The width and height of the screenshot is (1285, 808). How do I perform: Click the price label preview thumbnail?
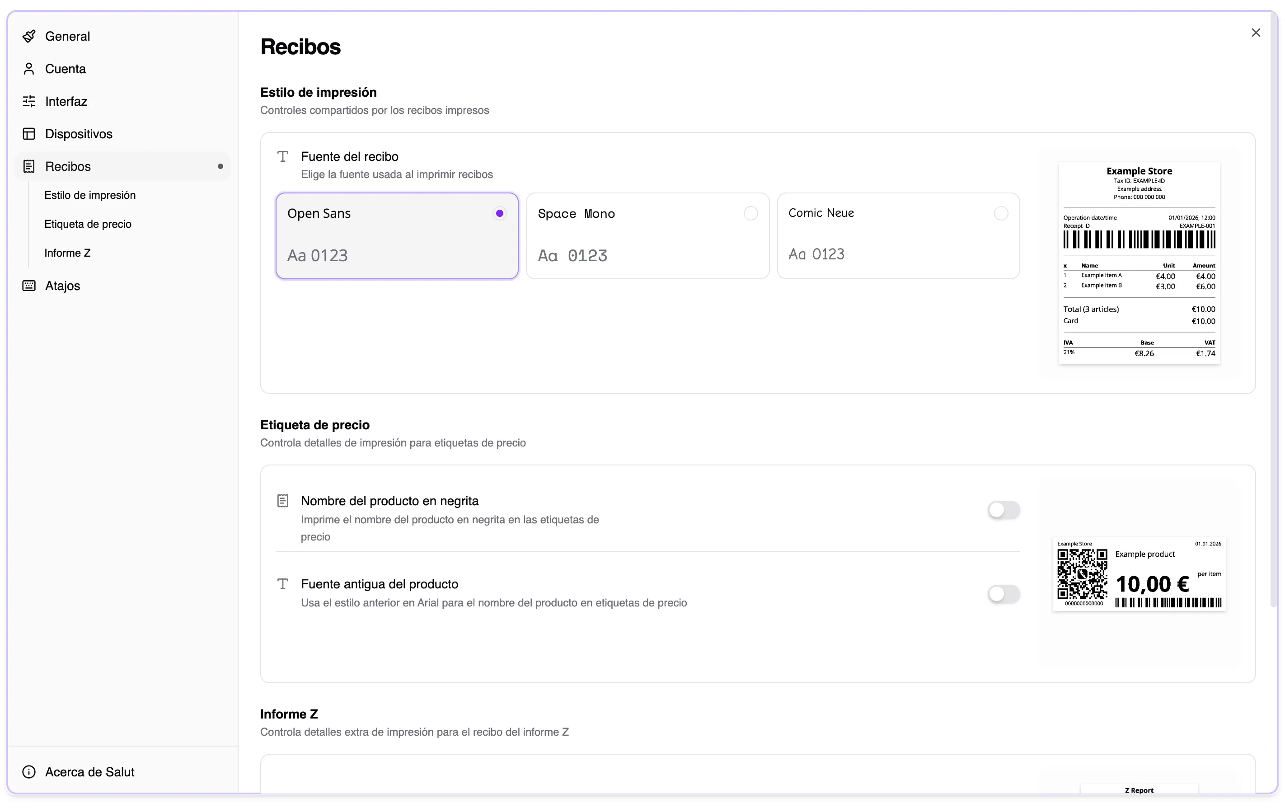(1140, 574)
